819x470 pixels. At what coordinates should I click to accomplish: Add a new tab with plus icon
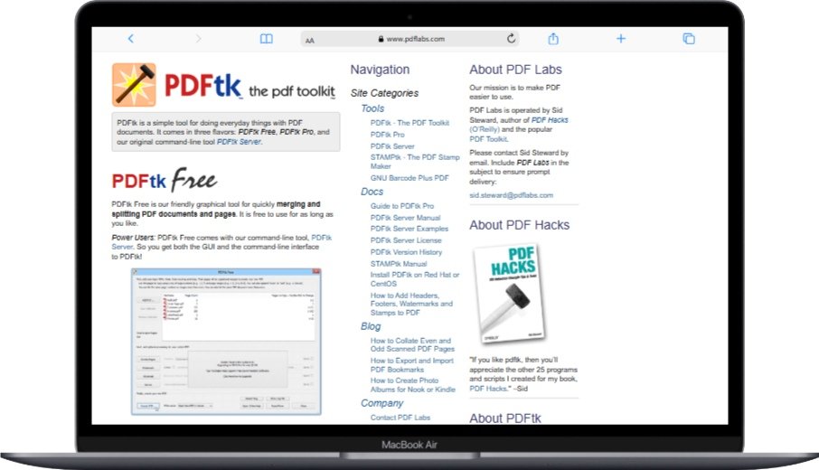click(621, 39)
